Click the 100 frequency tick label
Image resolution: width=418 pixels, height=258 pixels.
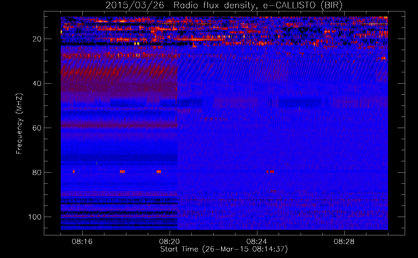35,217
